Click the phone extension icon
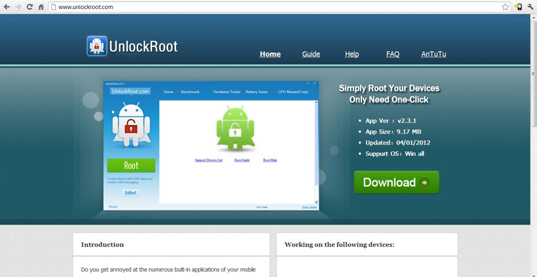The image size is (537, 277). click(x=518, y=7)
